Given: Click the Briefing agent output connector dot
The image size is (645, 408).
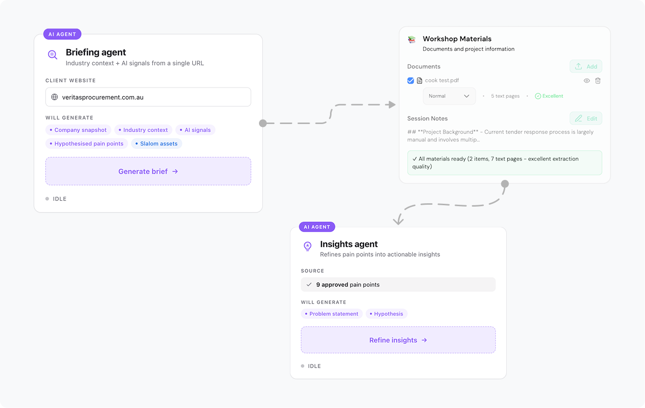Looking at the screenshot, I should click(263, 123).
